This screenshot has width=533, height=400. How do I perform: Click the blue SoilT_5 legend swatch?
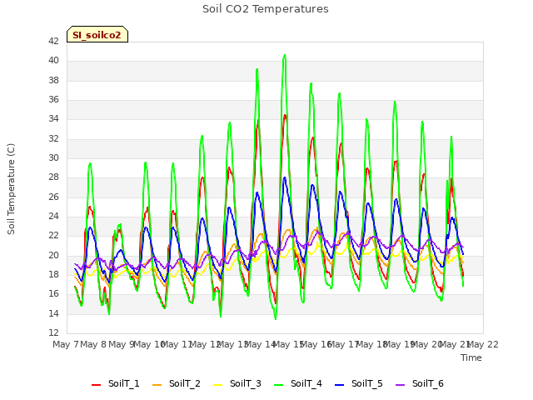tap(340, 385)
